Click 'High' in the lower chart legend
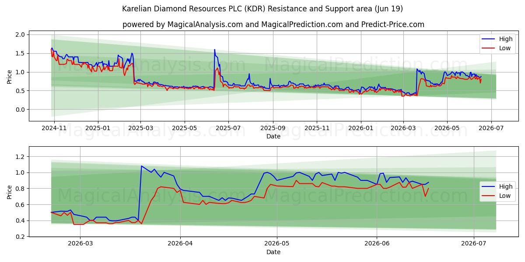 point(506,186)
